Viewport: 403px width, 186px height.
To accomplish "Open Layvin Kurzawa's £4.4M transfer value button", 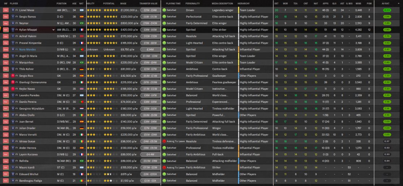I will (x=150, y=155).
